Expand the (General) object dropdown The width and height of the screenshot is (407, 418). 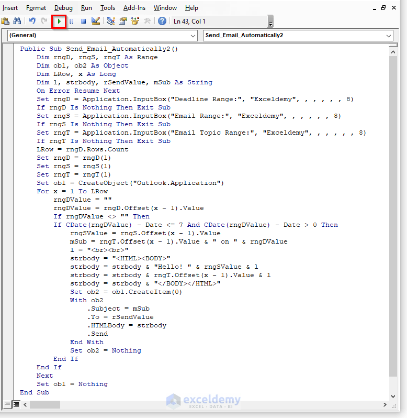point(193,36)
